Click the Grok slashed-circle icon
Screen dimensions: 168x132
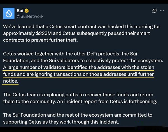pos(155,11)
